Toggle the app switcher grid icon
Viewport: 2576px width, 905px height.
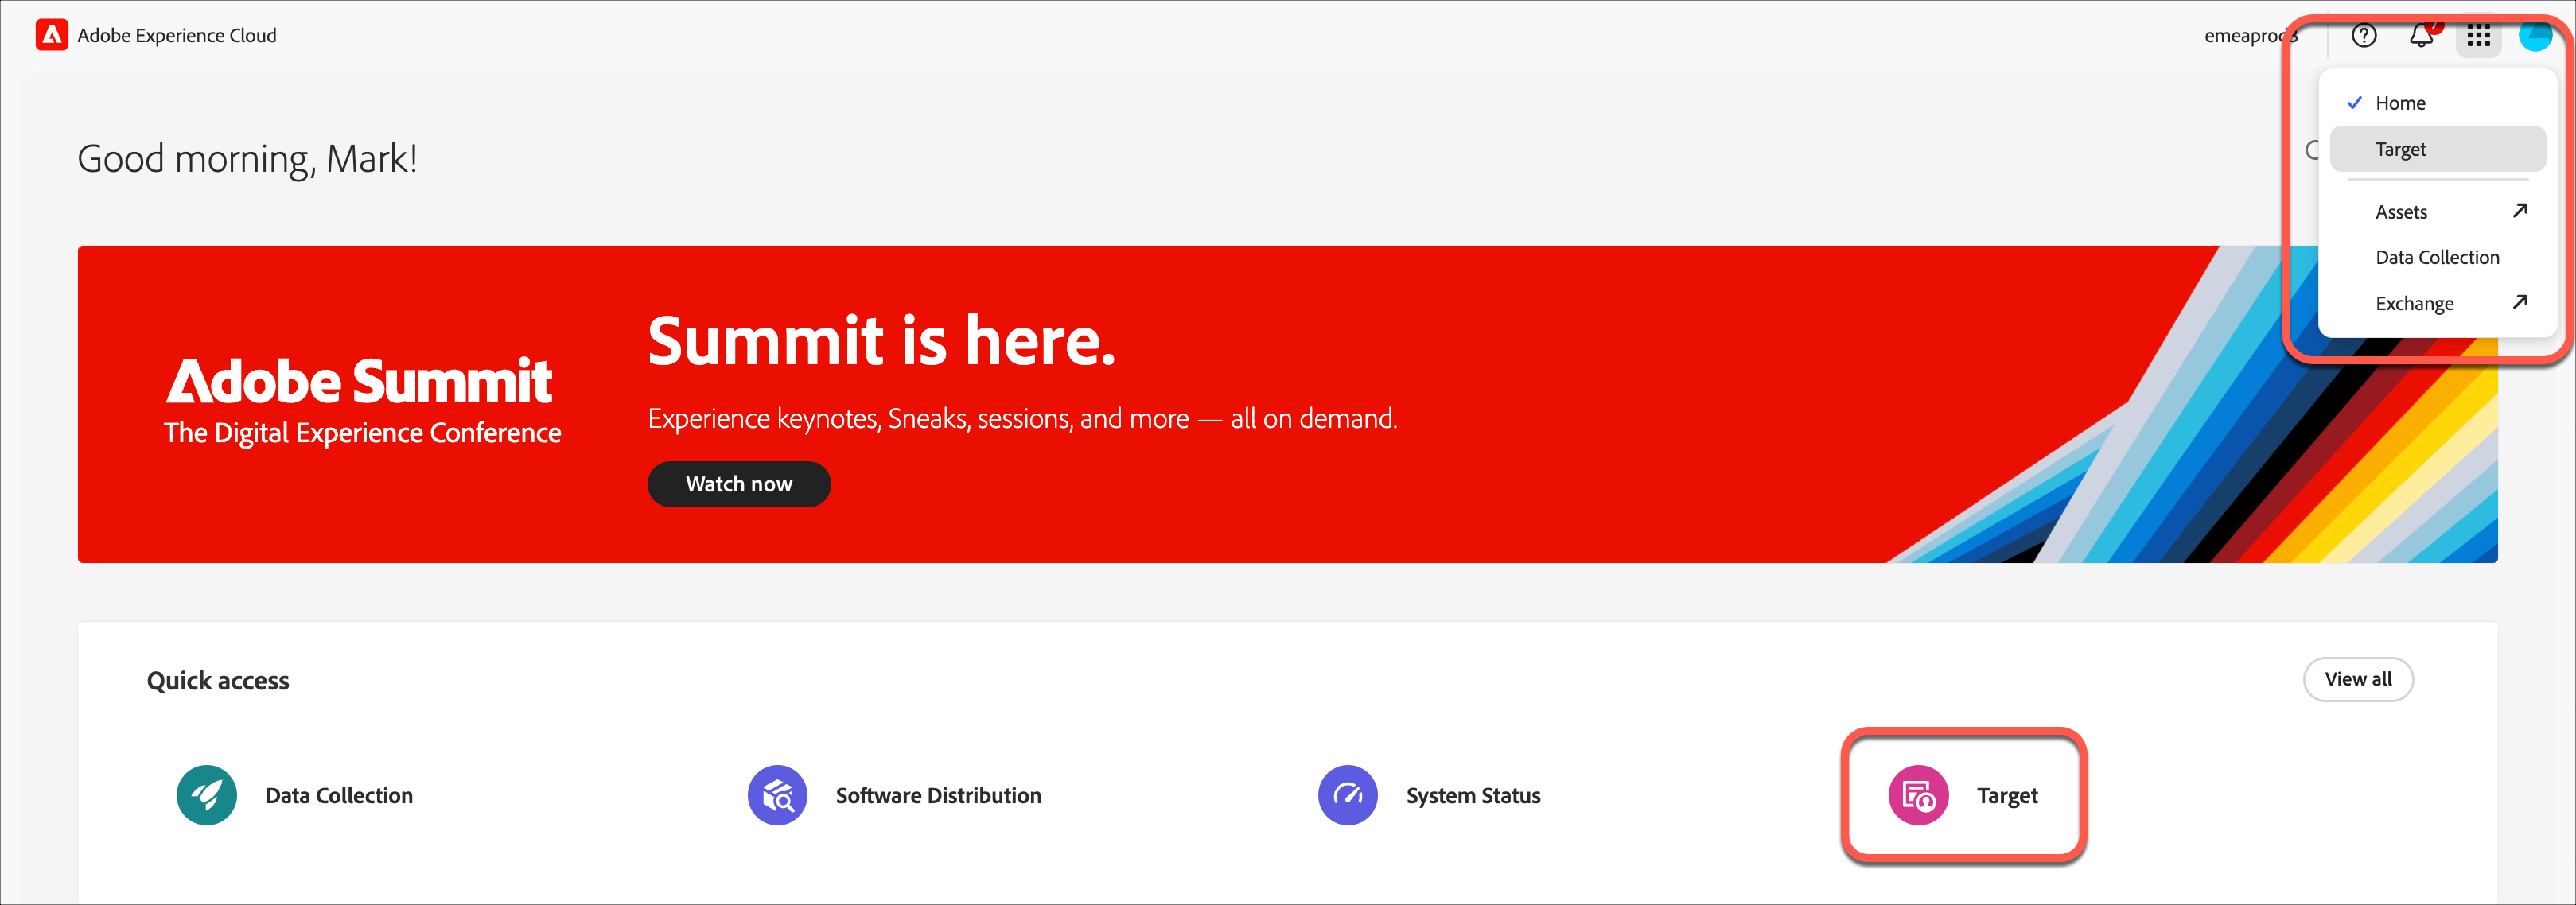click(x=2478, y=36)
